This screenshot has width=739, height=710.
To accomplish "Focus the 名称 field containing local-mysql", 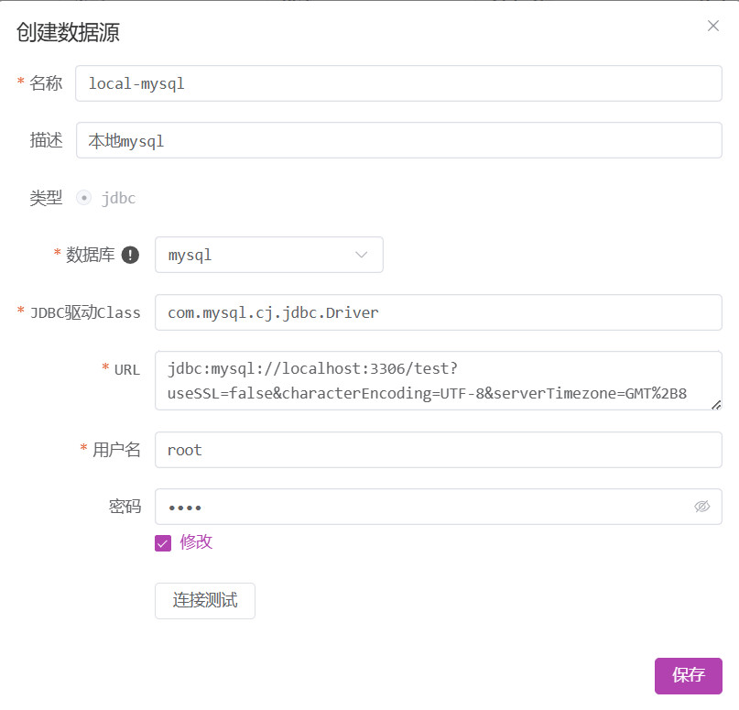I will (x=398, y=83).
